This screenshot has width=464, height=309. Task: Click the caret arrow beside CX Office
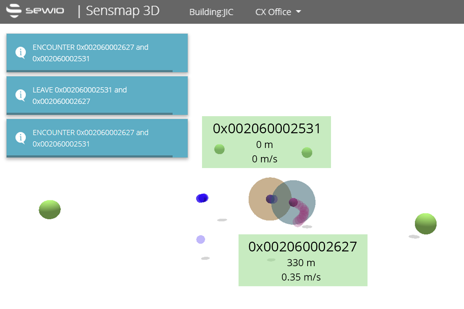299,12
